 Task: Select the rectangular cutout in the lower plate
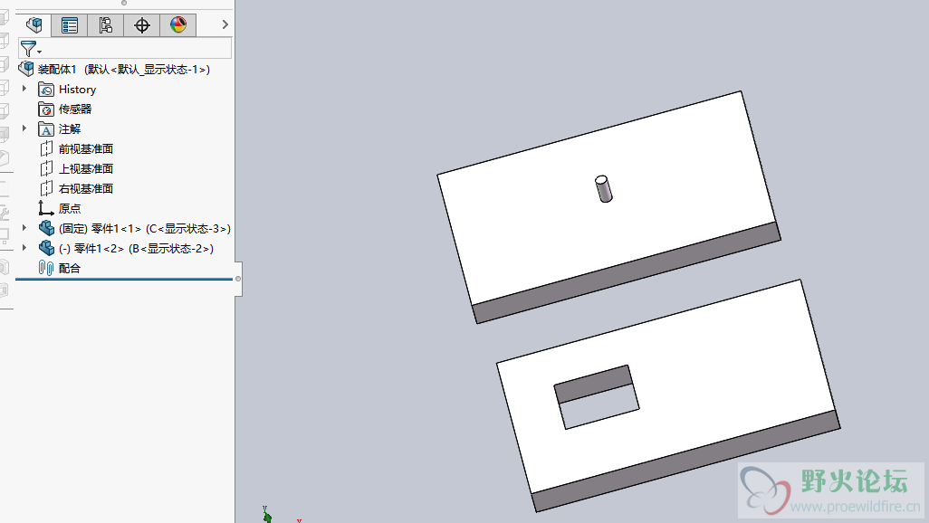pos(597,397)
